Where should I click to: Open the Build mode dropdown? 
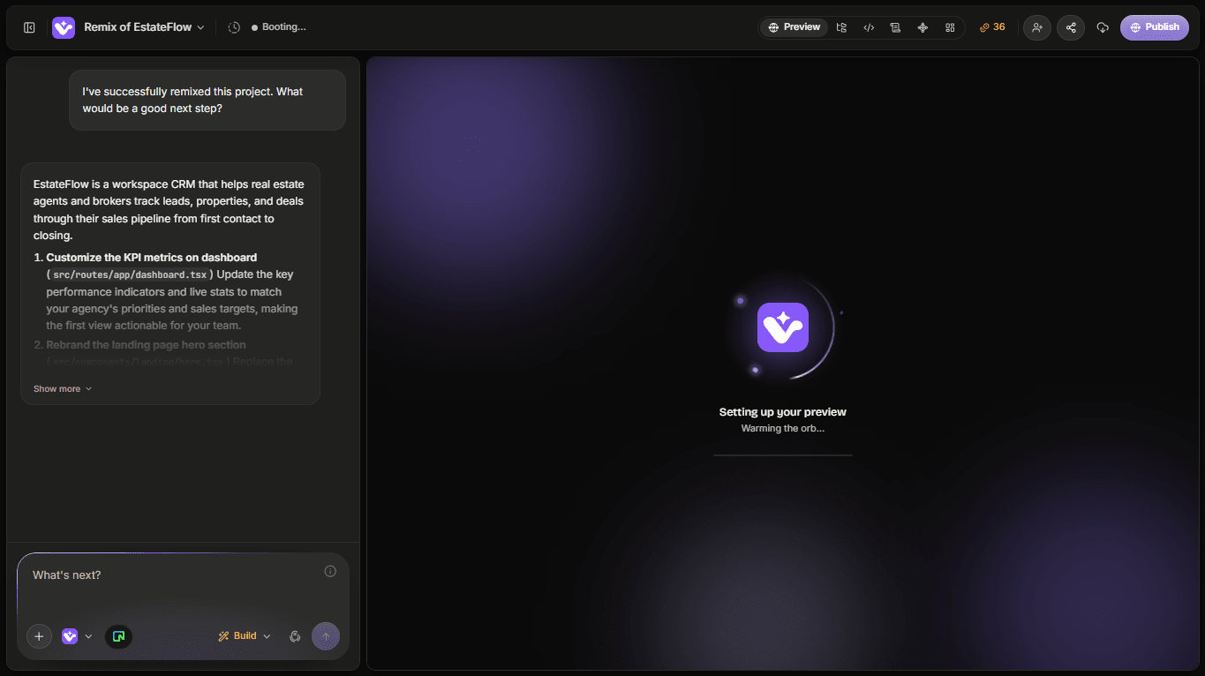pyautogui.click(x=245, y=636)
